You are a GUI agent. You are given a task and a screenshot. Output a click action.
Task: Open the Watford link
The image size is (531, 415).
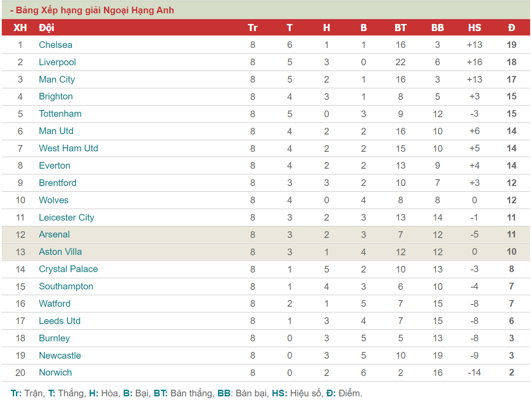point(55,304)
